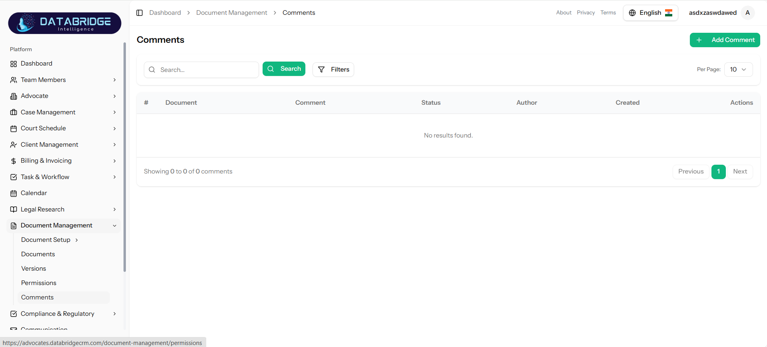Click the Advocate building icon

(x=14, y=96)
